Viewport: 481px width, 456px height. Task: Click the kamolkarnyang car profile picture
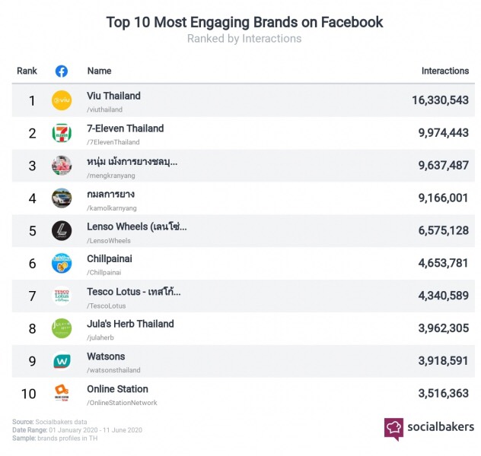pos(62,198)
